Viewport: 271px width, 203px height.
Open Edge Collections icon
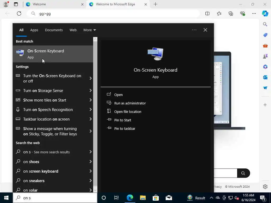point(231,13)
